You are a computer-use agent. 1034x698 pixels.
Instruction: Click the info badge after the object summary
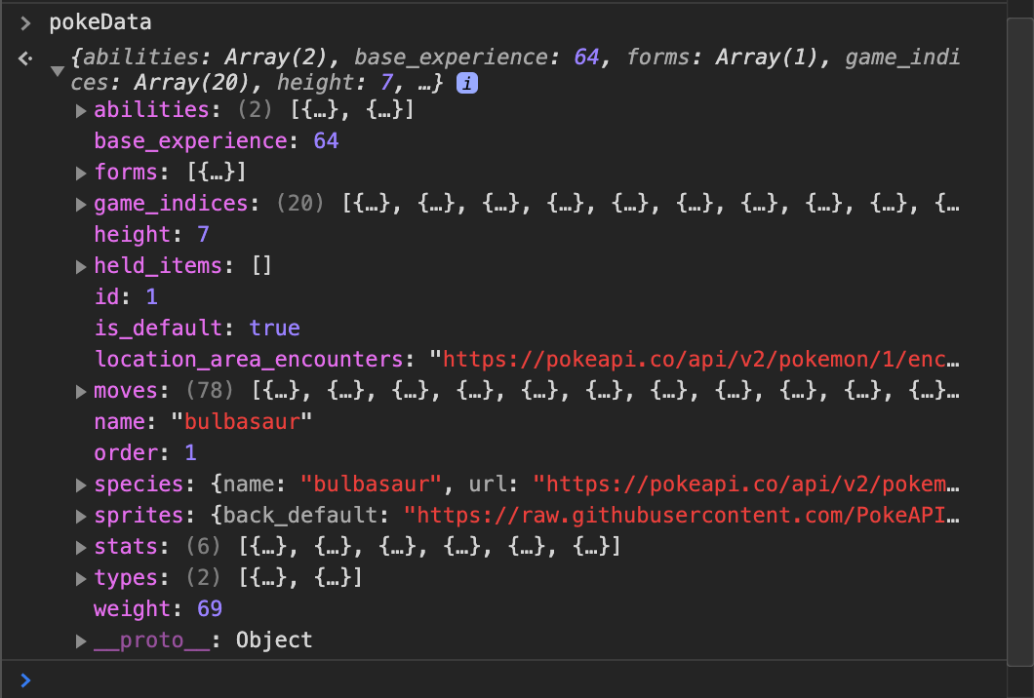click(x=467, y=83)
